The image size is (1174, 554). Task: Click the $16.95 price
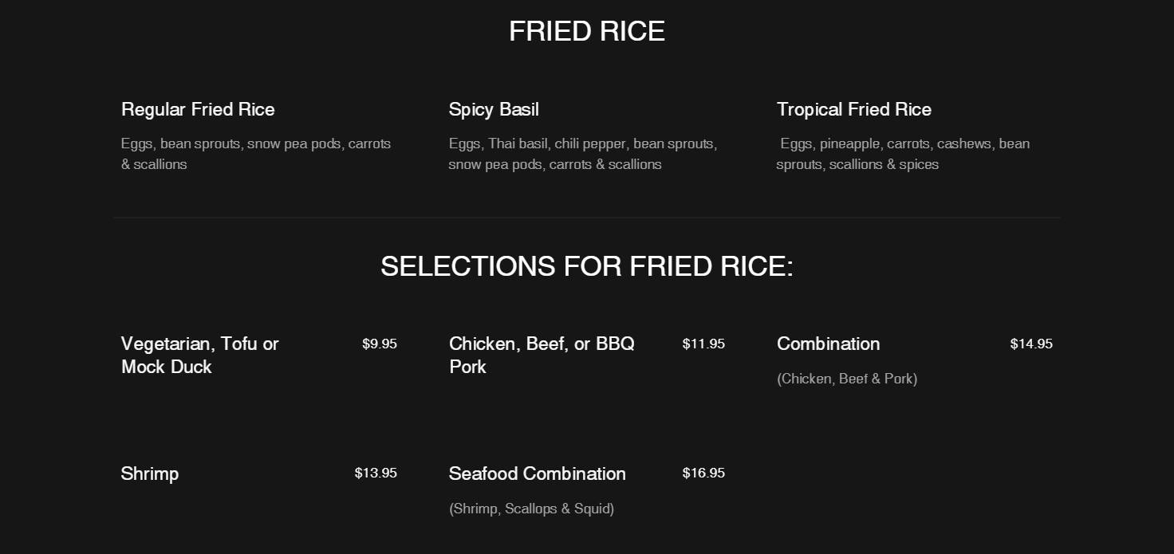[x=703, y=473]
